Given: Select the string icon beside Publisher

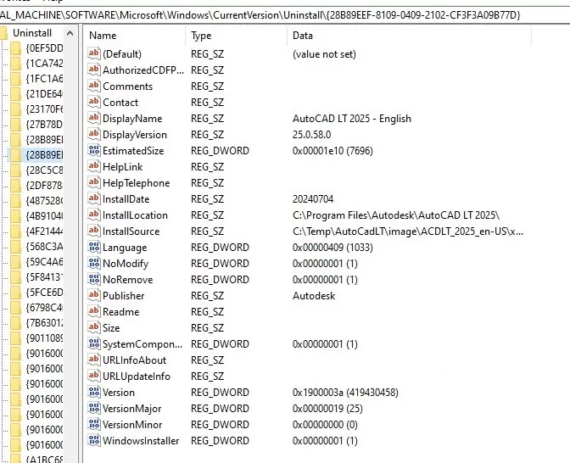Looking at the screenshot, I should (94, 295).
